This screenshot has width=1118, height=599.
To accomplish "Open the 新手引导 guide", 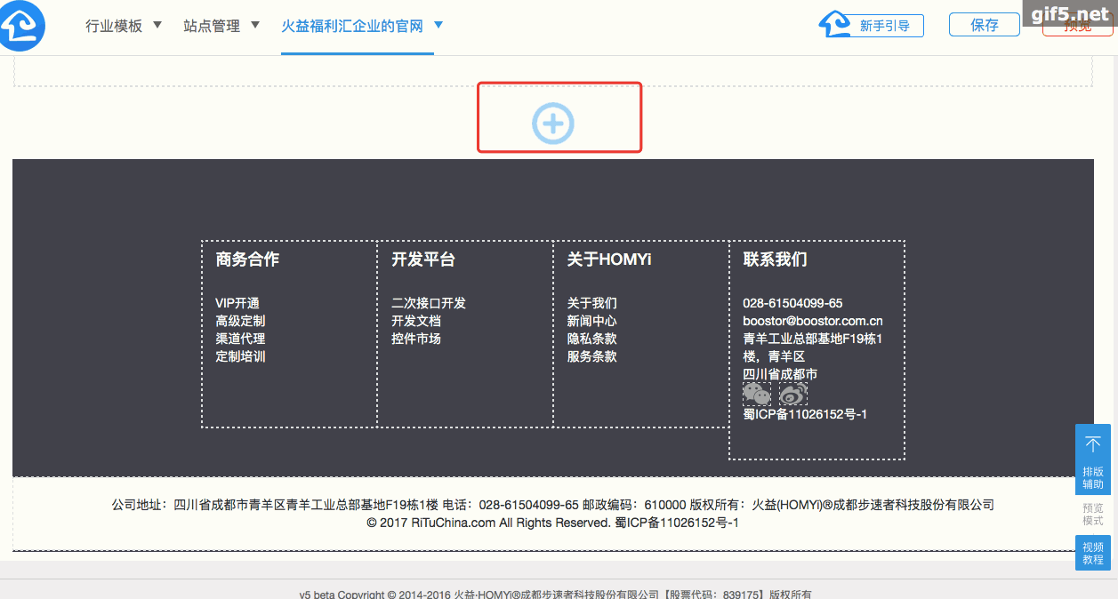I will (x=885, y=26).
